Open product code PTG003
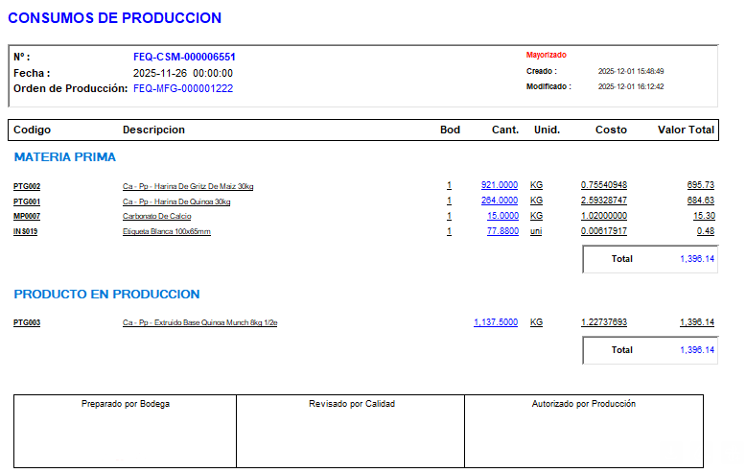The image size is (746, 473). point(27,323)
